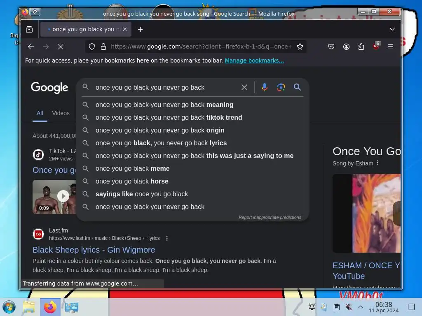The image size is (422, 316).
Task: Open the Firefox hamburger menu
Action: [391, 47]
